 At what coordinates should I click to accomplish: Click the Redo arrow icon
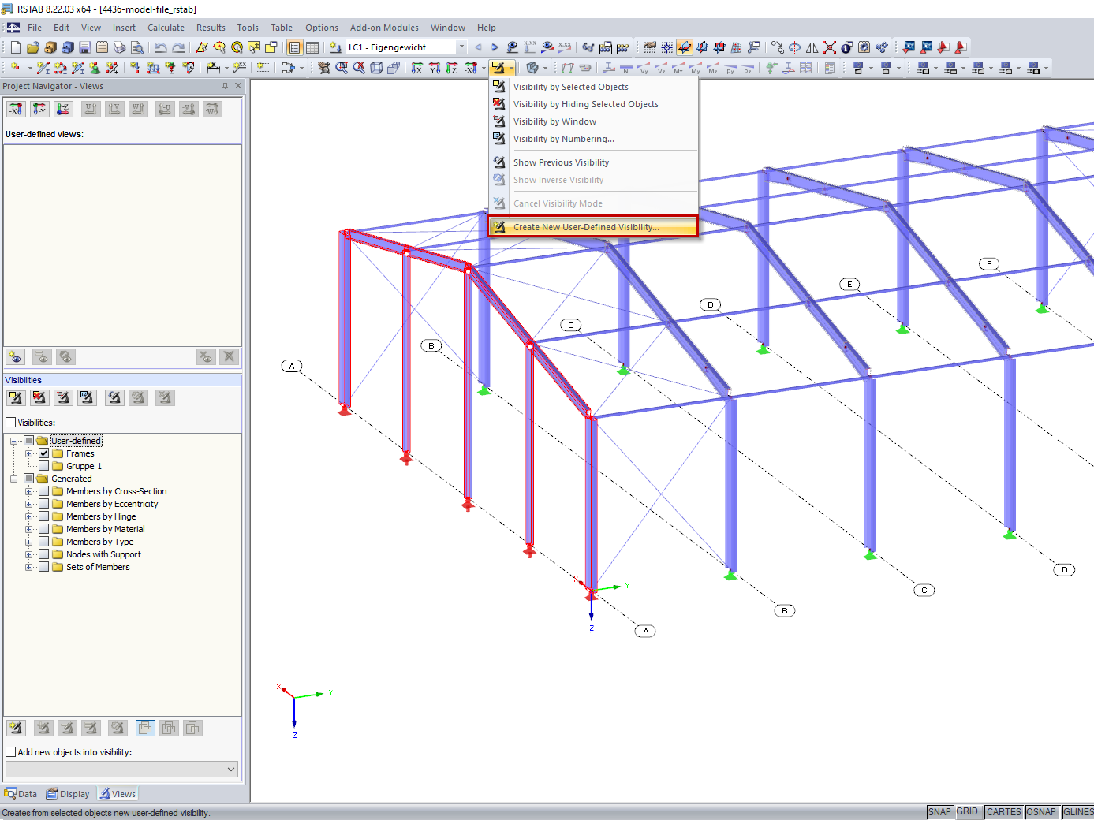coord(178,47)
